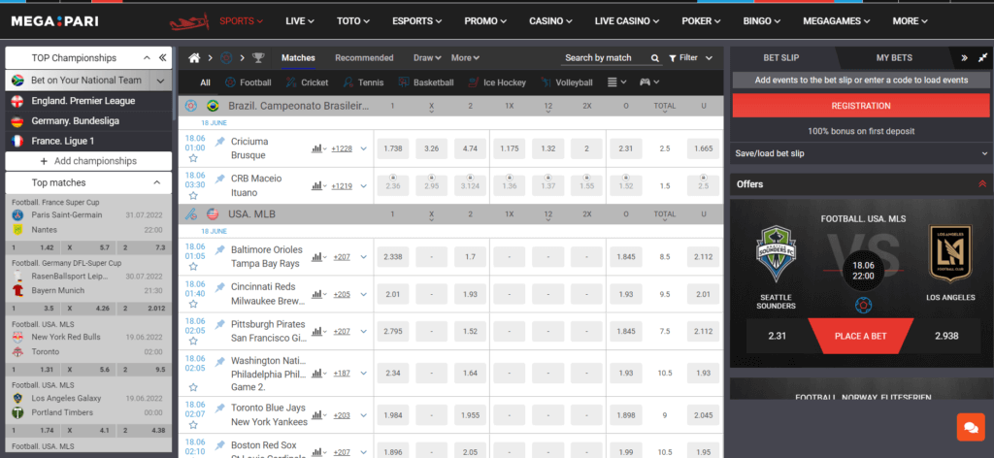This screenshot has height=458, width=994.
Task: Filter matches by Football icon
Action: pyautogui.click(x=230, y=82)
